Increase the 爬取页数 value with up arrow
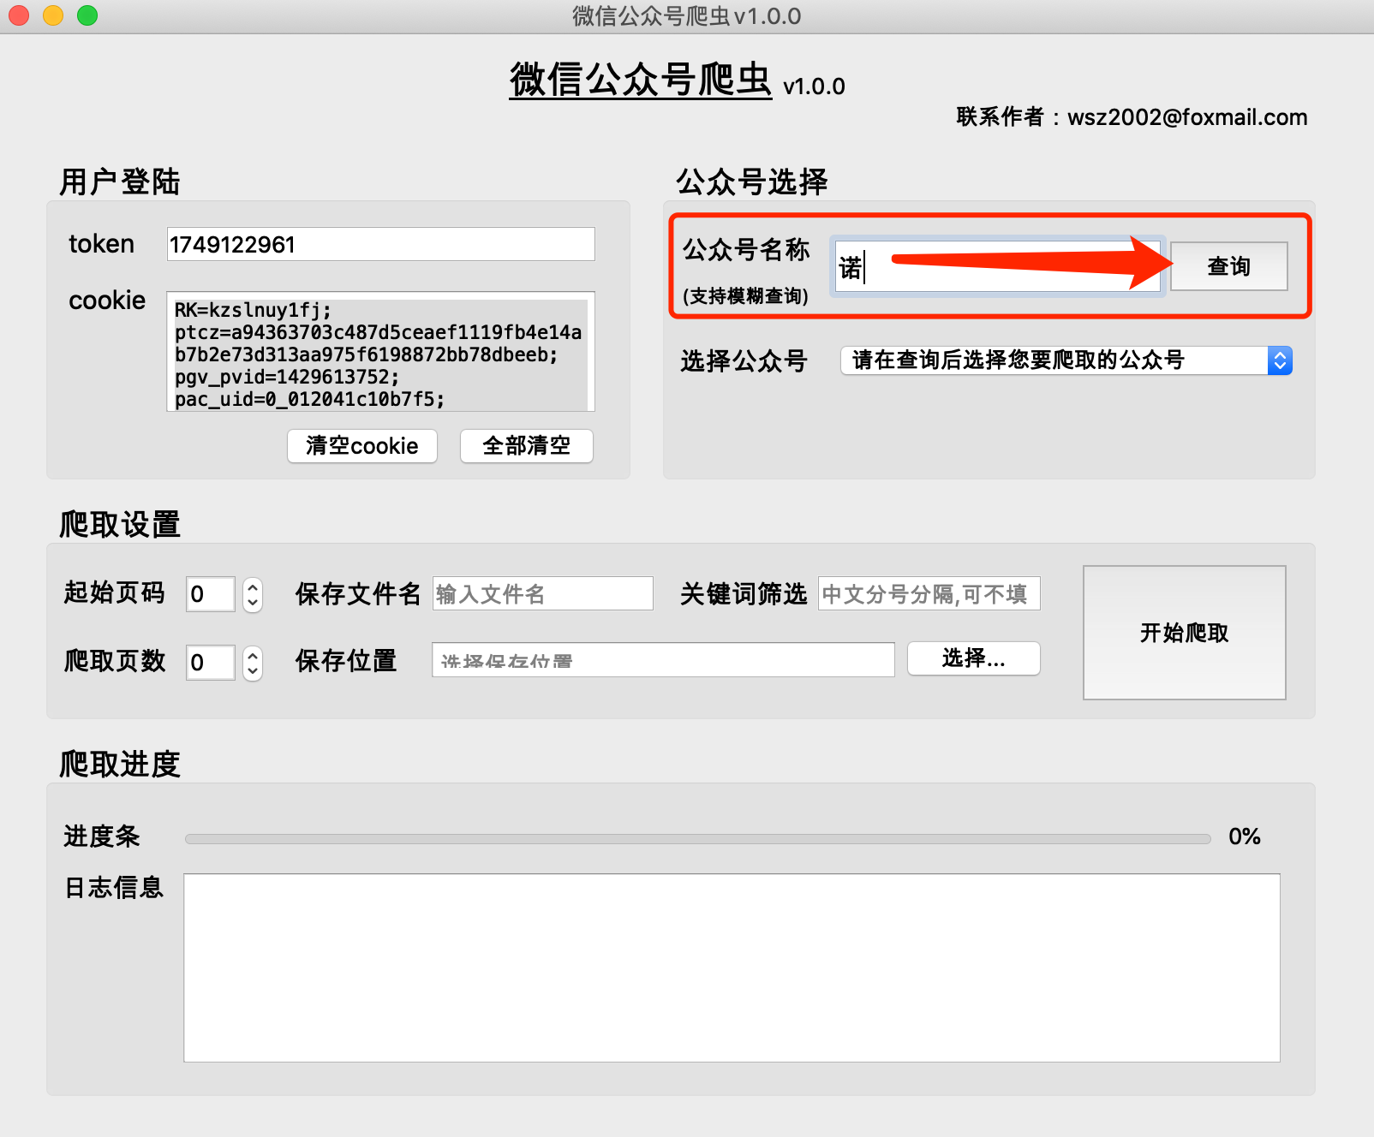 tap(253, 656)
